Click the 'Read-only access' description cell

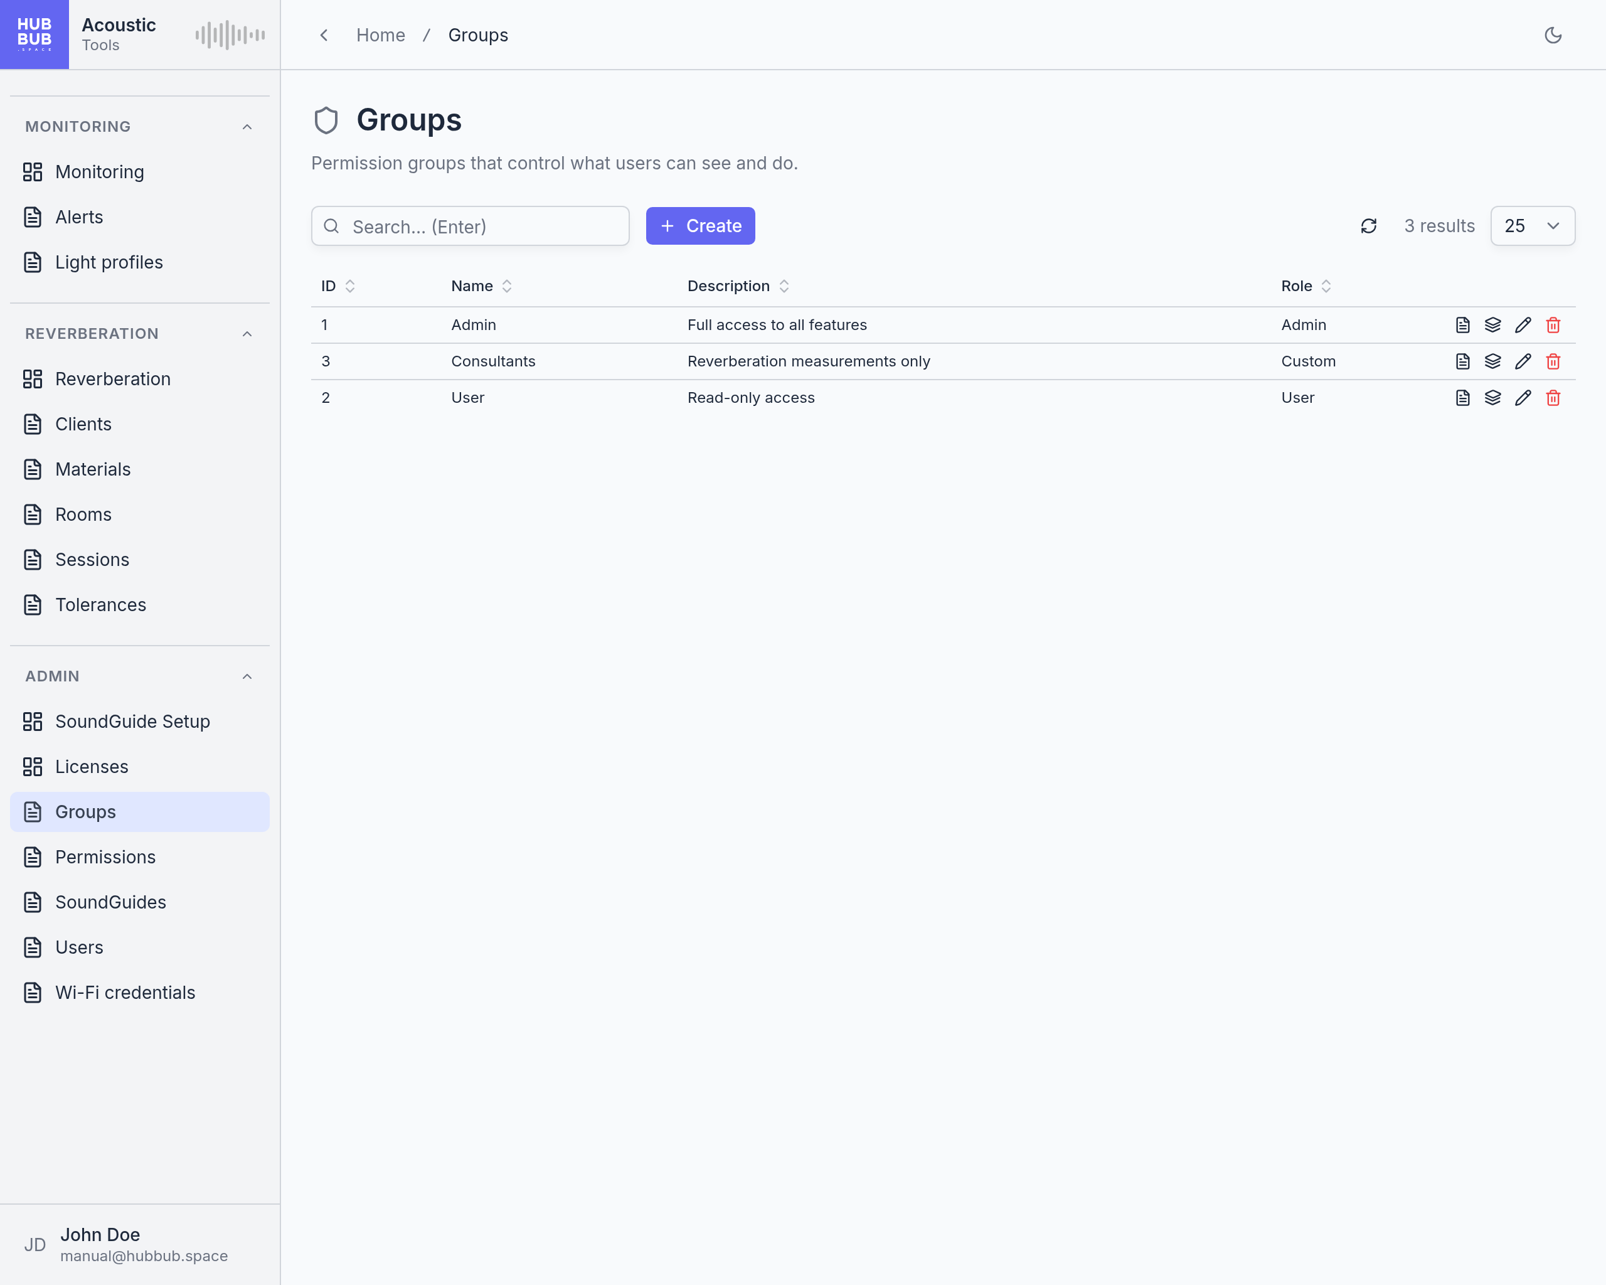pos(751,398)
